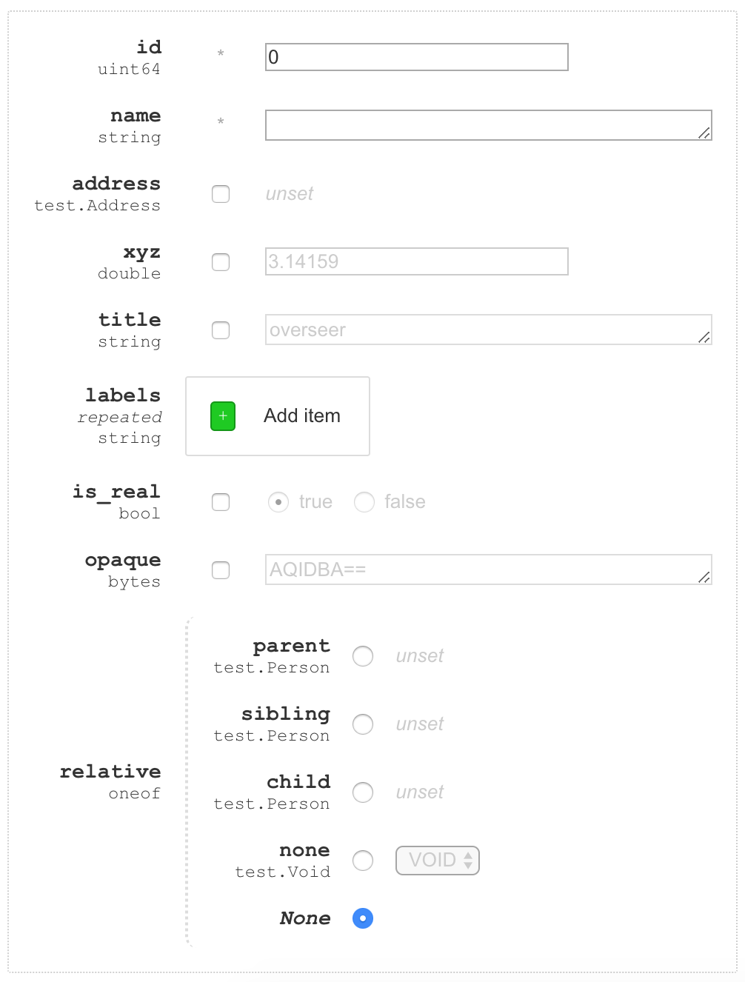This screenshot has height=982, width=745.
Task: Enable the is_real checkbox
Action: [220, 502]
